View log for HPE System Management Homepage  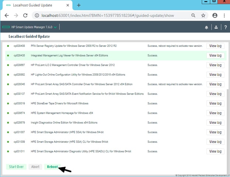point(215,113)
